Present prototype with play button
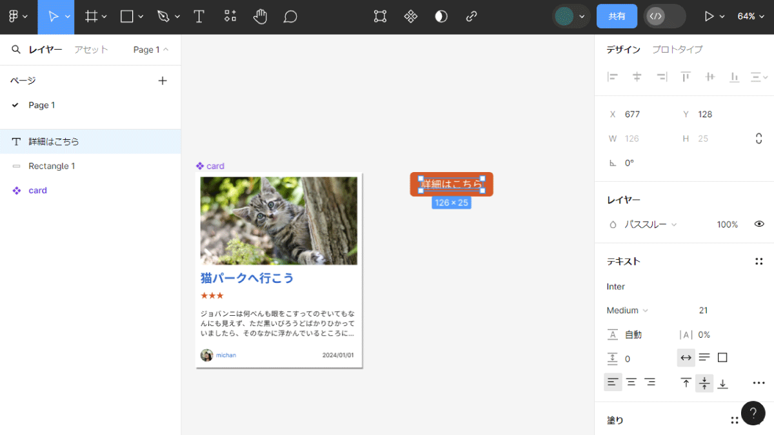Viewport: 774px width, 435px height. [x=709, y=17]
